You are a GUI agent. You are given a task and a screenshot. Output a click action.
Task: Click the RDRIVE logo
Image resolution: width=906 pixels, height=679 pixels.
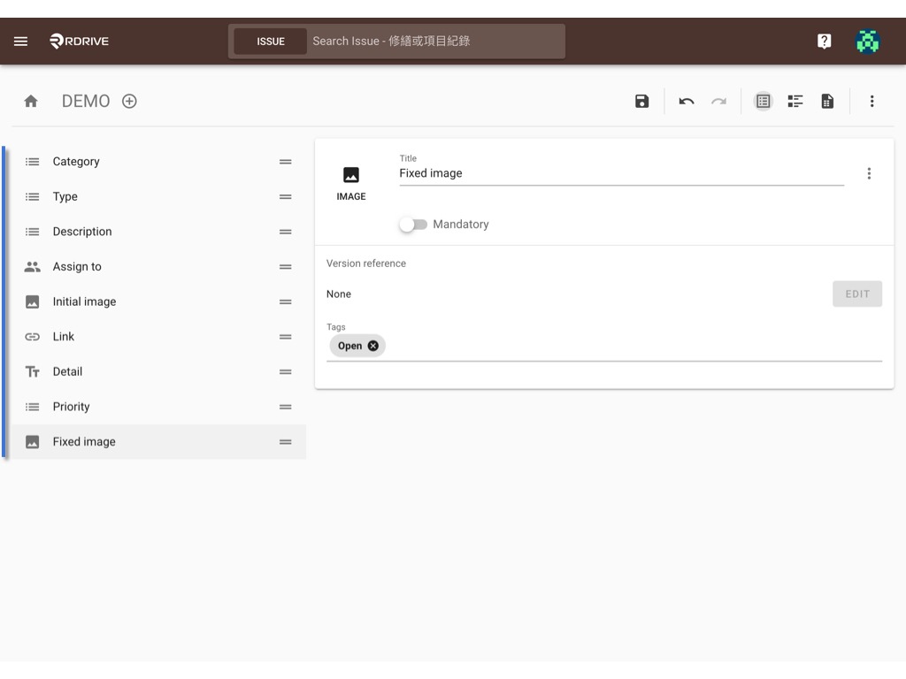[x=79, y=41]
